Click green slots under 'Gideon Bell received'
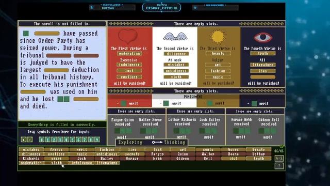Image resolution: width=330 pixels, height=186 pixels. pos(267,131)
